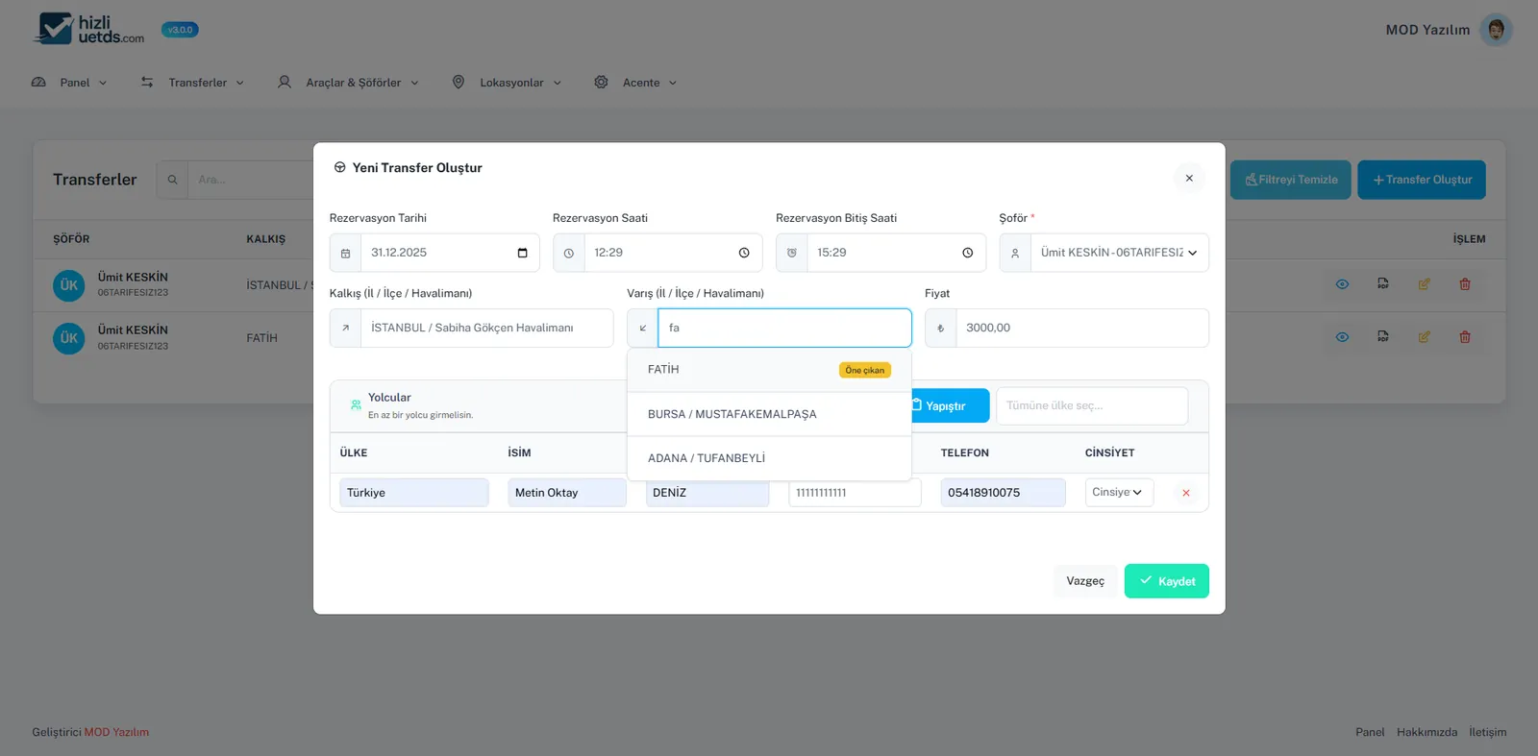Screen dimensions: 1538x756
Task: Click the clock picker in the Rezervasyon Bitiş Saati field
Action: coord(967,253)
